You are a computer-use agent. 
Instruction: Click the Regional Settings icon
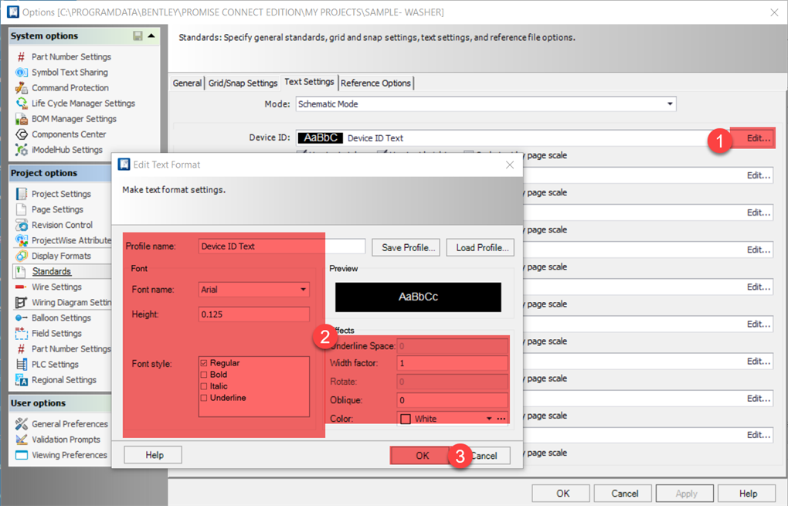point(21,380)
